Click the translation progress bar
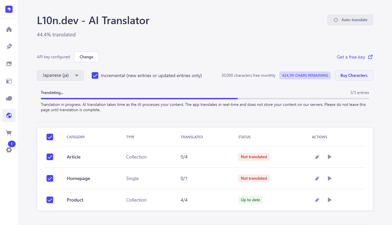Viewport: 392px width, 225px height. click(x=205, y=98)
